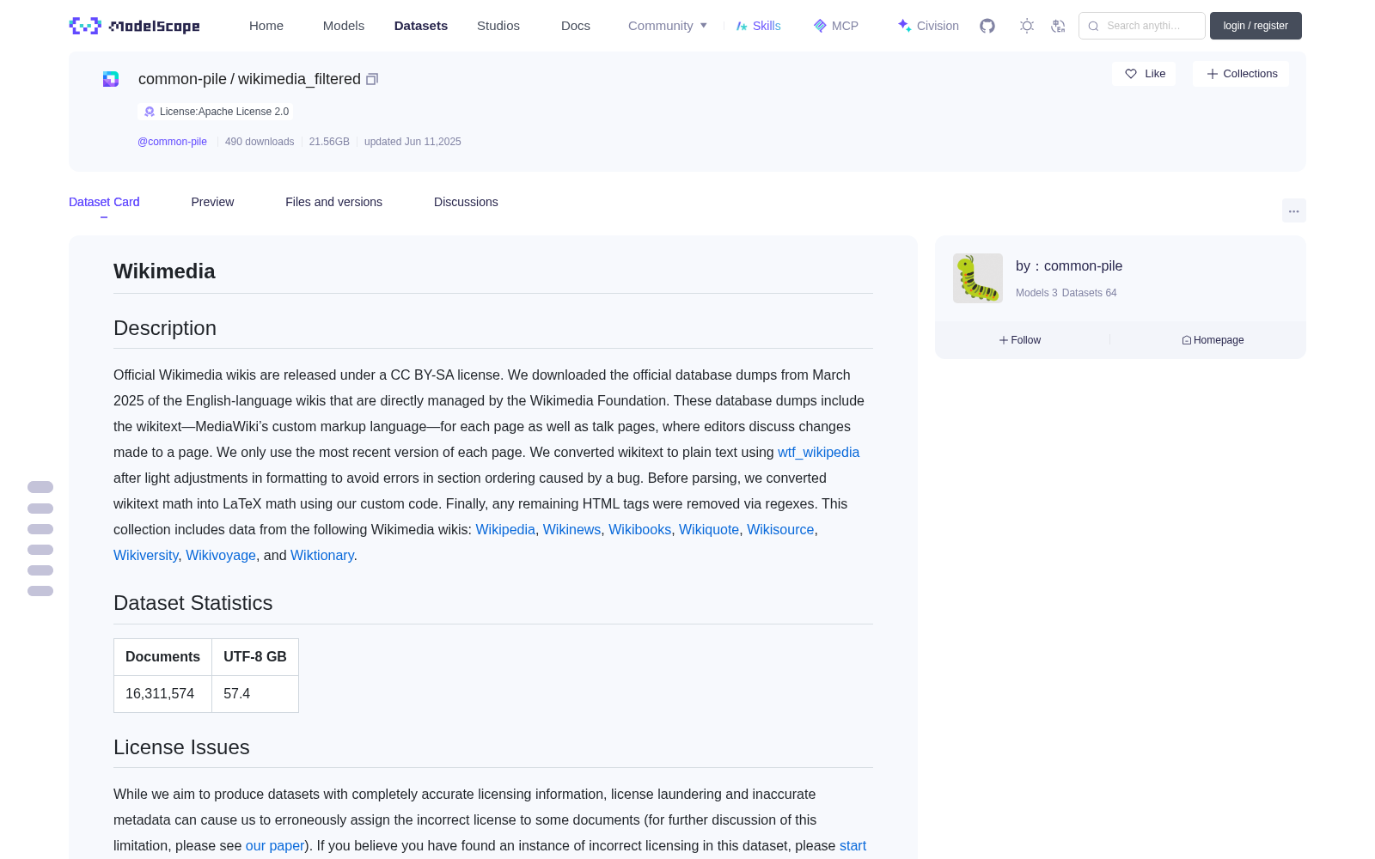Click the search magnifier icon
This screenshot has width=1375, height=859.
(x=1093, y=26)
